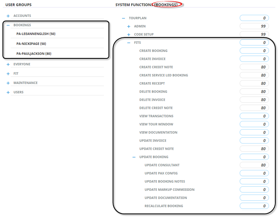Expand the Maintenance user group
This screenshot has width=279, height=218.
8,83
